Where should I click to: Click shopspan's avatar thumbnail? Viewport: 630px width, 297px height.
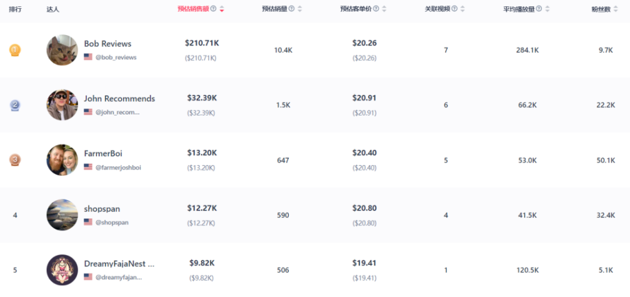62,215
